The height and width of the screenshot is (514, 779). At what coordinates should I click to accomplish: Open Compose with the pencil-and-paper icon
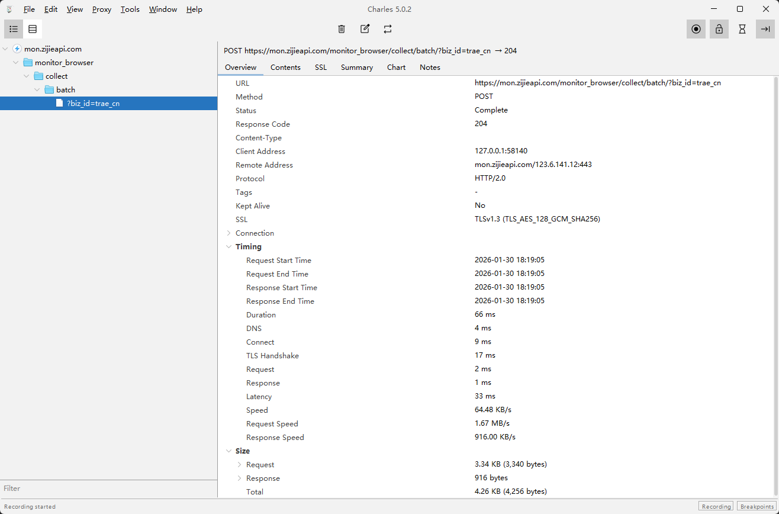tap(365, 29)
